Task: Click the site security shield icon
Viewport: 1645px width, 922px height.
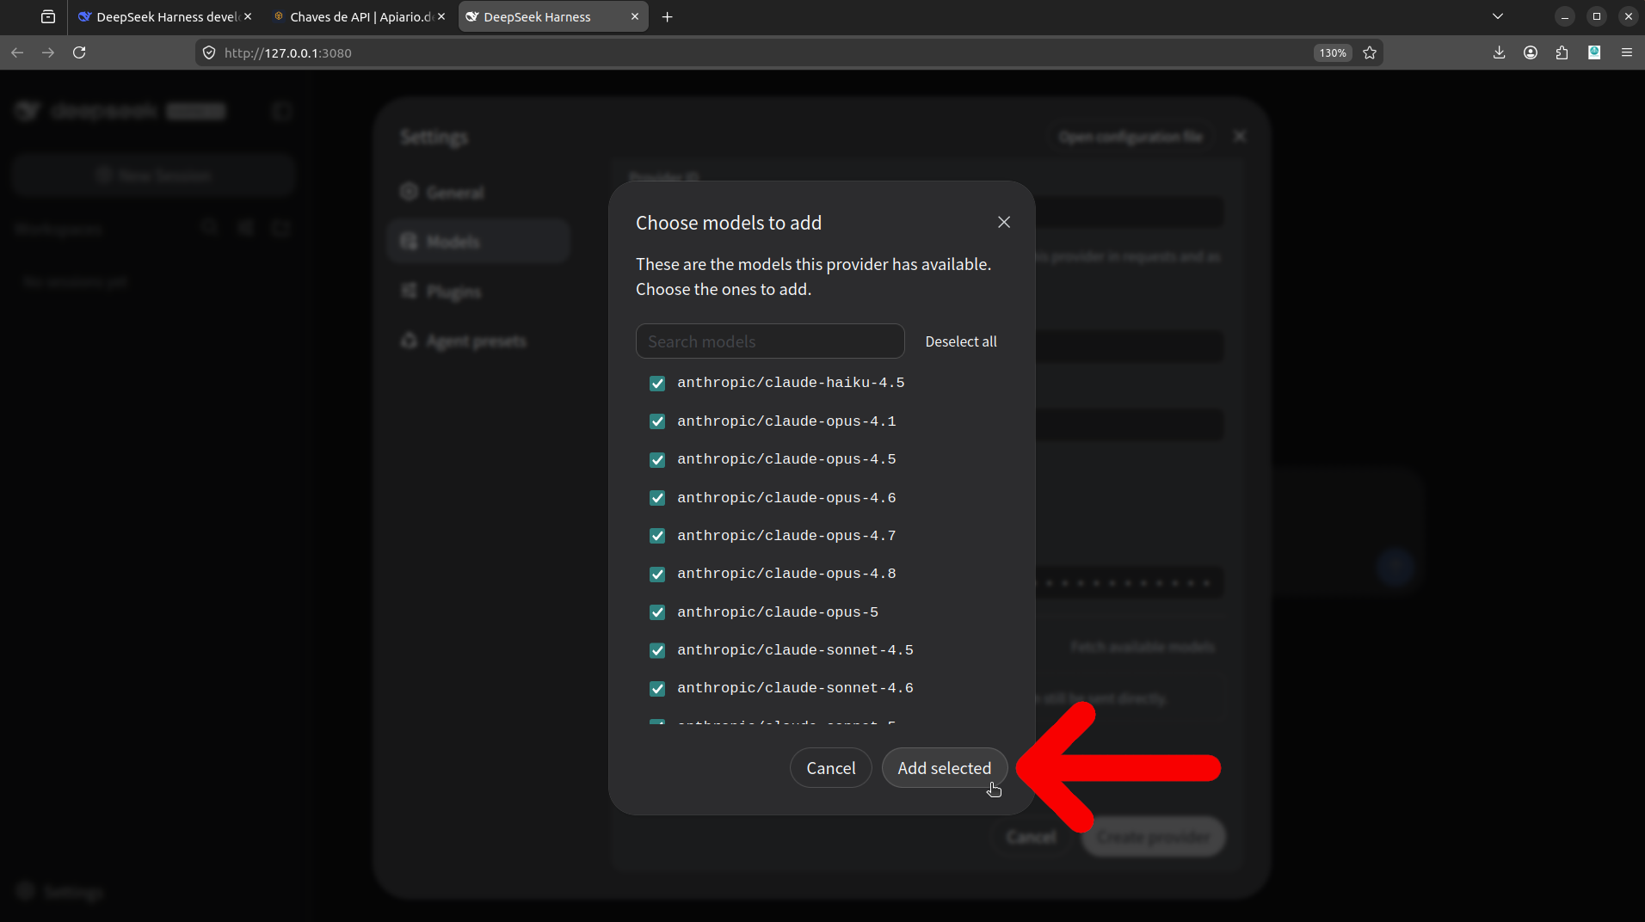Action: point(209,52)
